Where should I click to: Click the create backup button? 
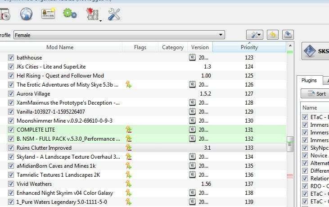coord(288,35)
